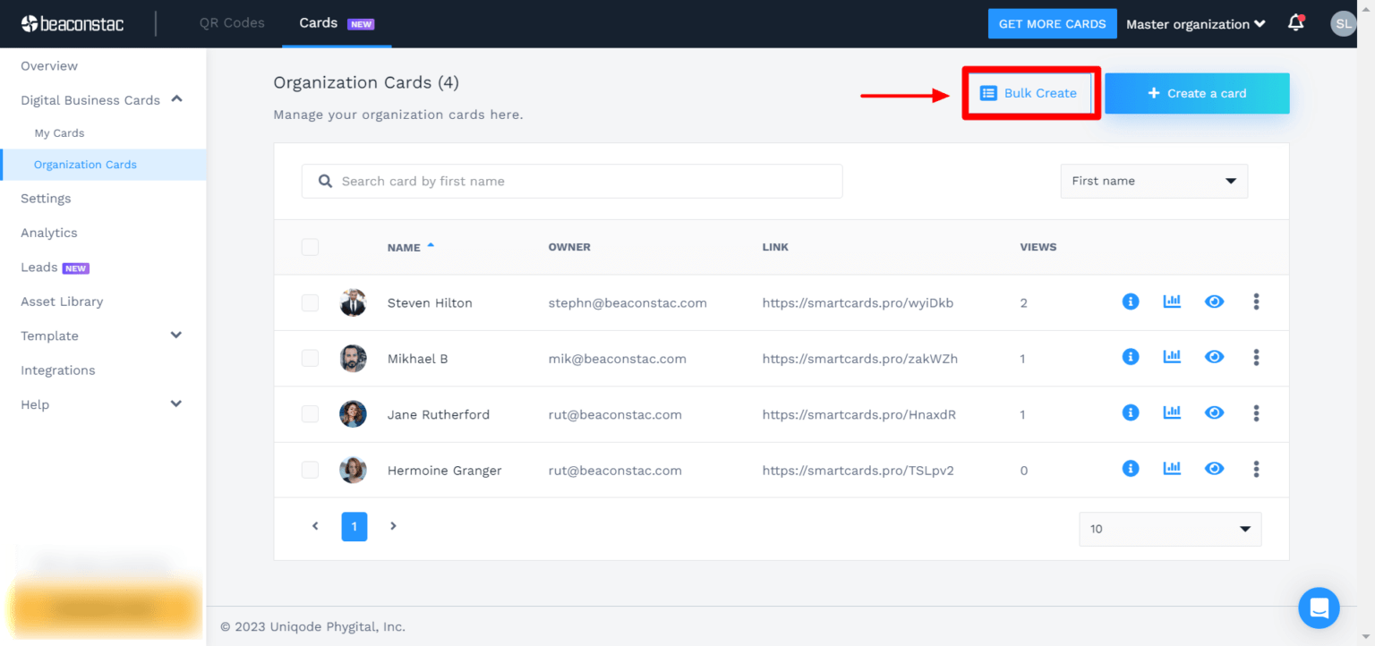View analytics chart for Hermoine Granger
The width and height of the screenshot is (1375, 646).
[1172, 468]
